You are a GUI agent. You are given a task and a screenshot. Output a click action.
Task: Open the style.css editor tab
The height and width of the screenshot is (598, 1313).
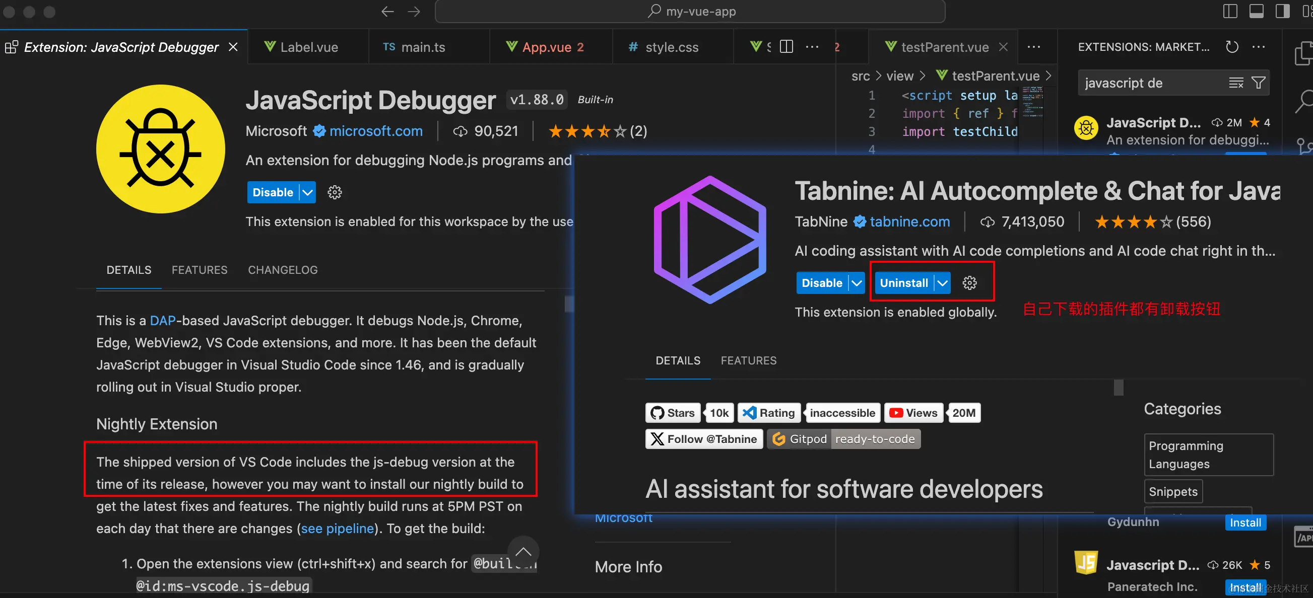pyautogui.click(x=671, y=47)
